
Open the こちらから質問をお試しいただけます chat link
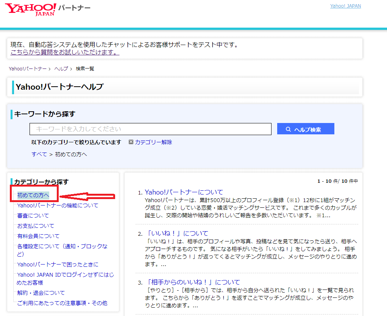65,52
